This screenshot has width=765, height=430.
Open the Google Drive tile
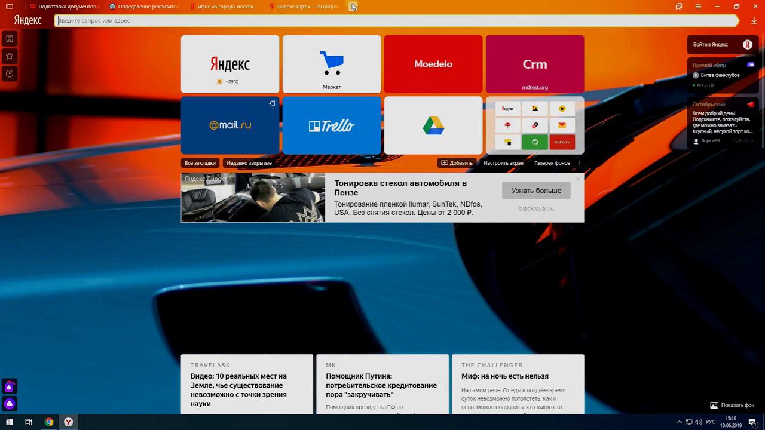[x=433, y=125]
